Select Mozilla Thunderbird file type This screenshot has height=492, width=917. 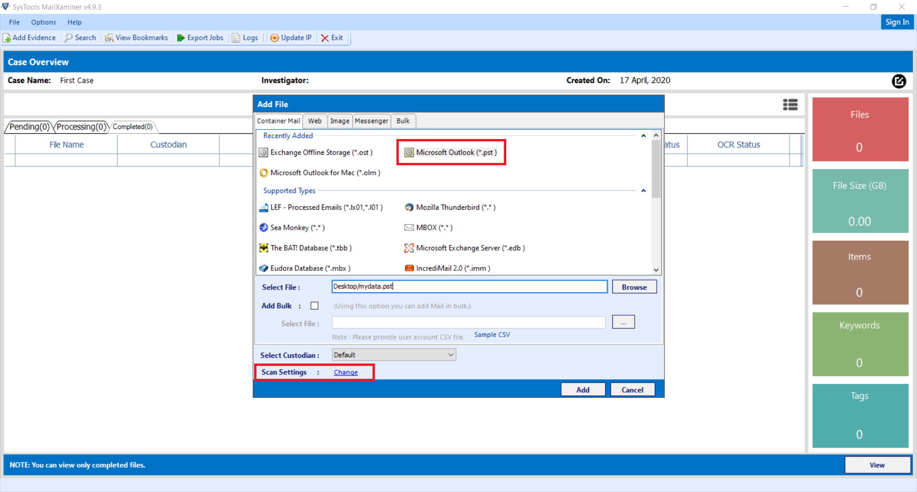[450, 207]
